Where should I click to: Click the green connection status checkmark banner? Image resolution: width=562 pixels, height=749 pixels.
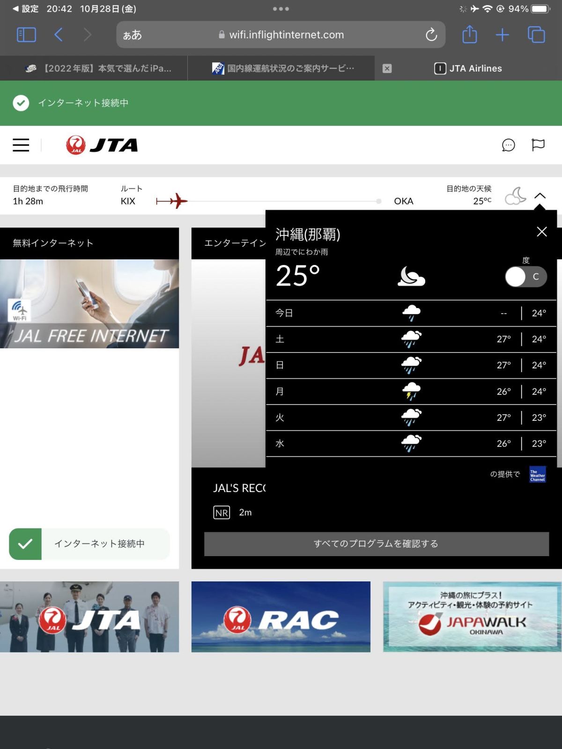281,103
